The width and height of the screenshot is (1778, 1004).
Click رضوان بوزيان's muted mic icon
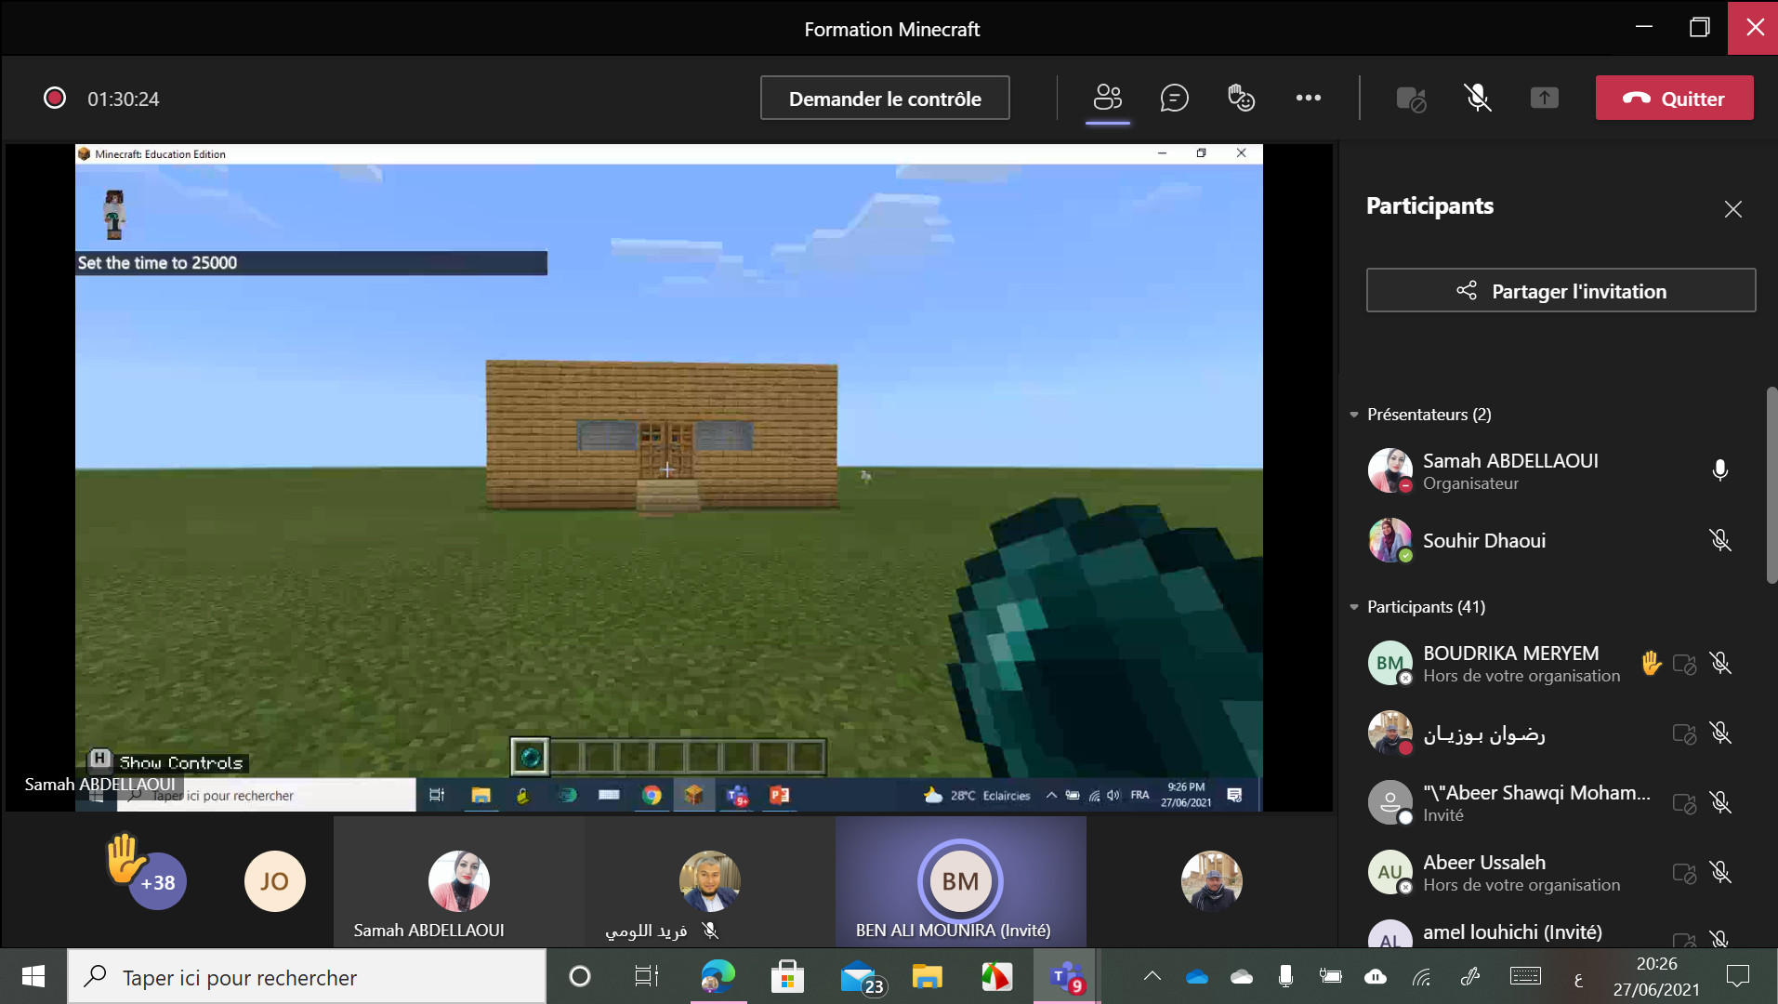1719,733
